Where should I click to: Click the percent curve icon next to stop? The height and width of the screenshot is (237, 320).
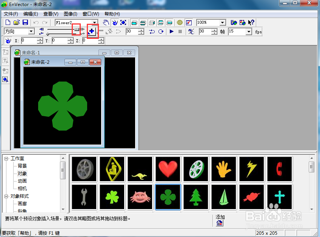[191, 31]
